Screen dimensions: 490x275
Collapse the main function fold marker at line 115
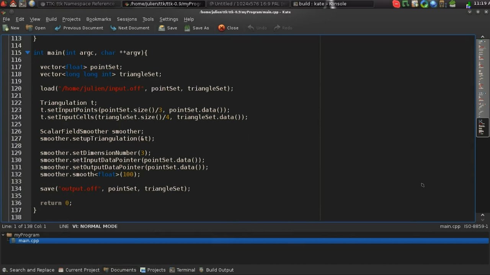[28, 53]
